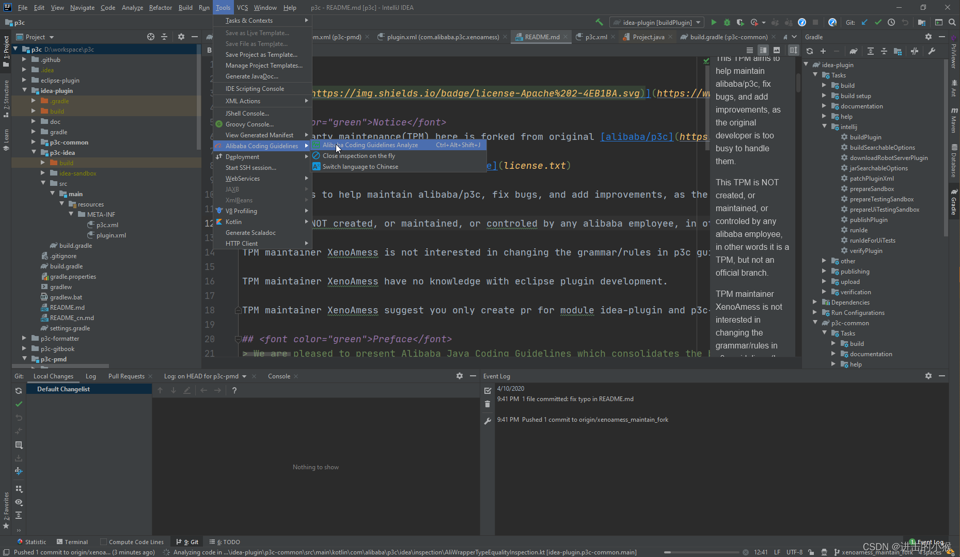Collapse intellij tasks group in Gradle

point(825,126)
